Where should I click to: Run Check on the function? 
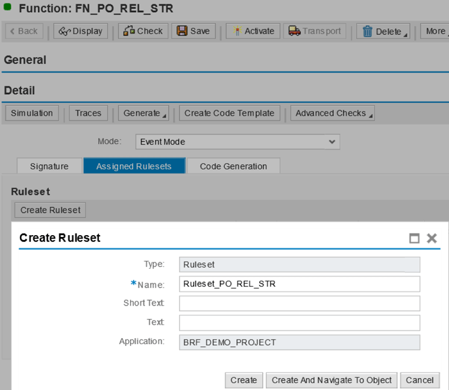[x=143, y=31]
